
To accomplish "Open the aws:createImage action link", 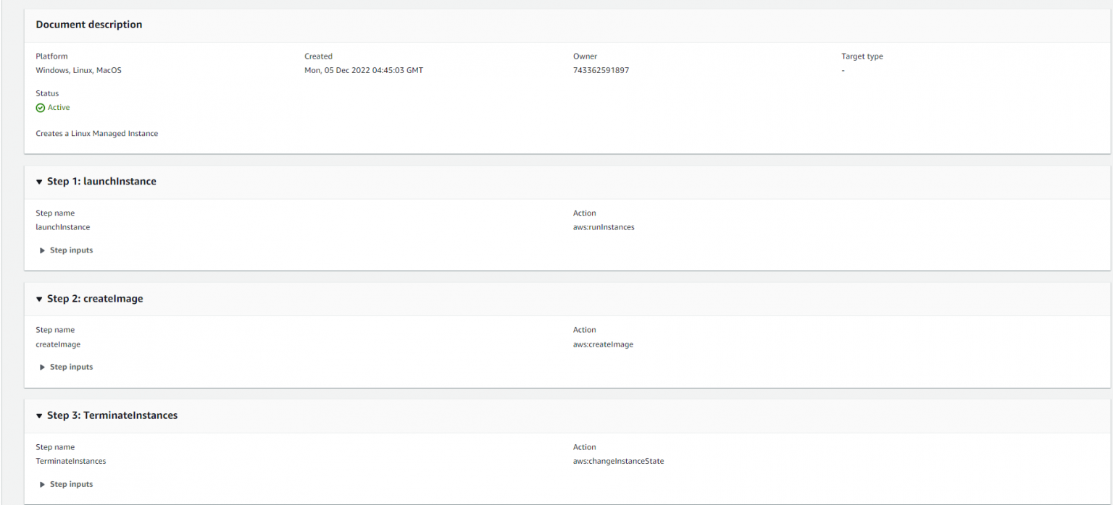I will tap(602, 344).
